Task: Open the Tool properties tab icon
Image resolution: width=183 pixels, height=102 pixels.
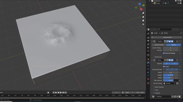Action: 148,33
